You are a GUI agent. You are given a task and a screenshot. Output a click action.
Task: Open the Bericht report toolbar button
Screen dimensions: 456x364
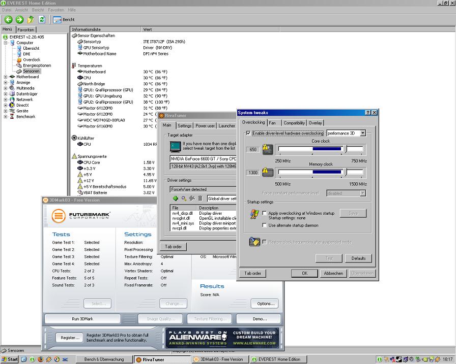point(64,19)
